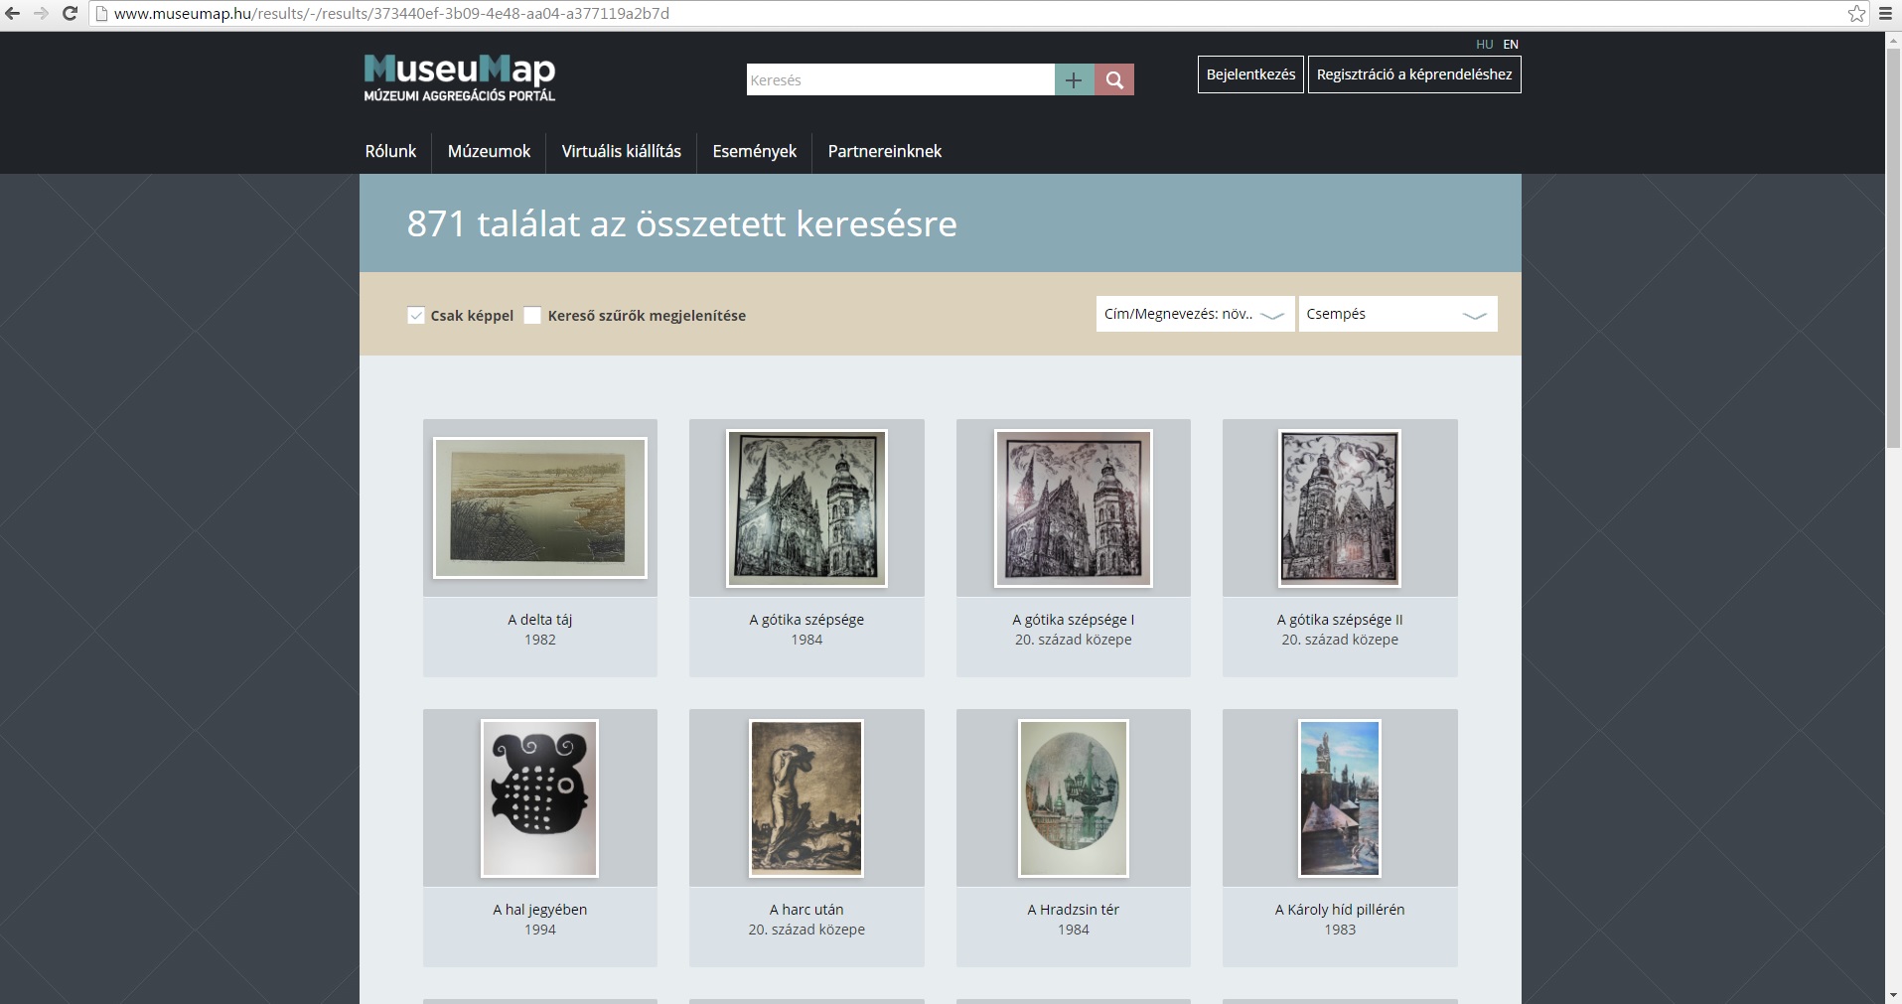1902x1004 pixels.
Task: Click the plus advanced search icon
Action: pyautogui.click(x=1074, y=80)
